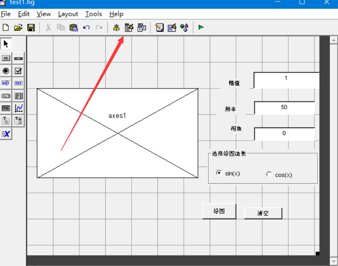Open the Menu Editor
The height and width of the screenshot is (266, 338).
[x=129, y=27]
